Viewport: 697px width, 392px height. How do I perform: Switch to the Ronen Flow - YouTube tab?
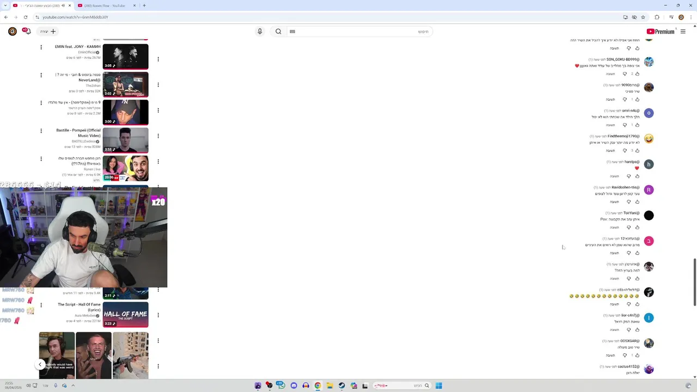click(x=108, y=5)
